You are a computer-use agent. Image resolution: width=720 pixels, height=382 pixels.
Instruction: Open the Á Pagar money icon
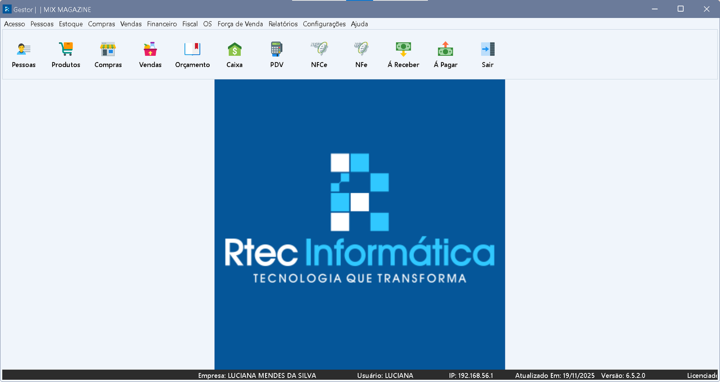click(x=445, y=49)
